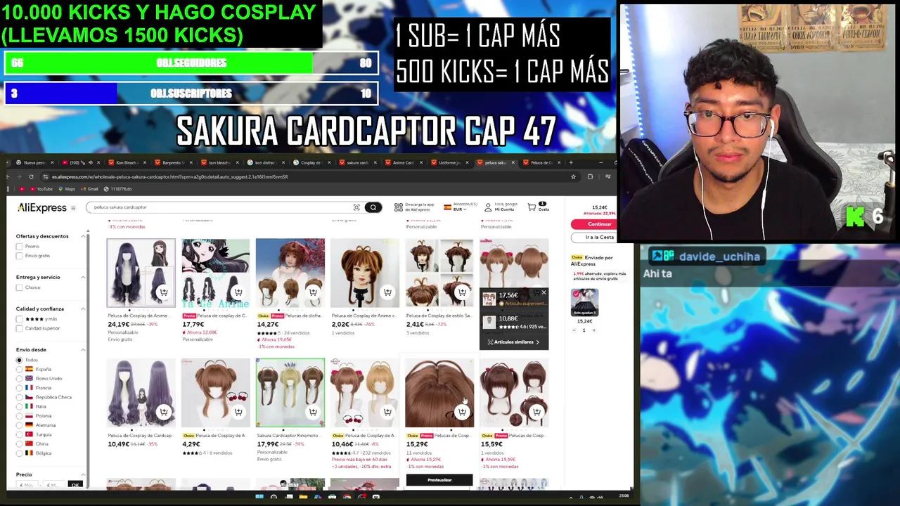Check the Calidad superior filter
The image size is (900, 506).
20,328
